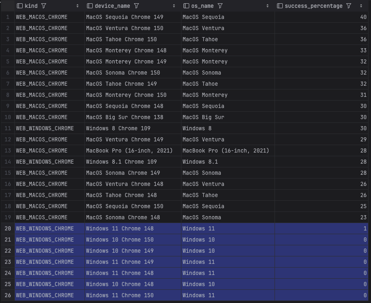This screenshot has width=371, height=303.
Task: Click os_name cell MacOS Big Sur
Action: point(228,117)
